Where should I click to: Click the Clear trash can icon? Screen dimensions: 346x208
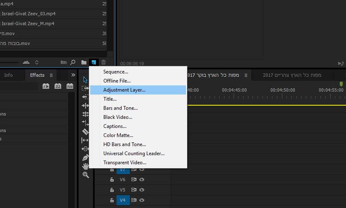[103, 62]
